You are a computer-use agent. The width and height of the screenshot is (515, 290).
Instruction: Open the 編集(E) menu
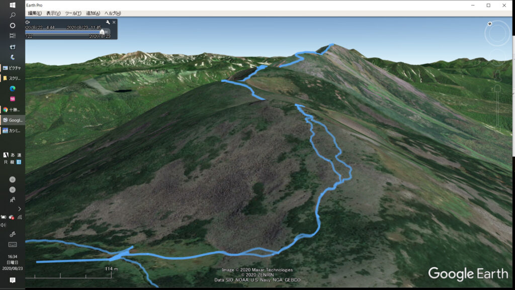(x=35, y=13)
